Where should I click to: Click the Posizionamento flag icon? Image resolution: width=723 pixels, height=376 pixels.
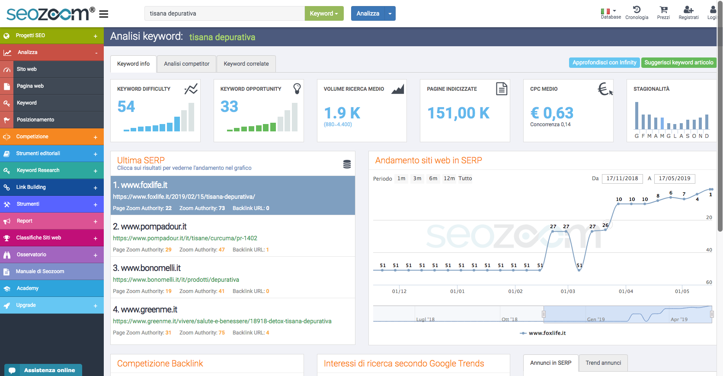(7, 120)
